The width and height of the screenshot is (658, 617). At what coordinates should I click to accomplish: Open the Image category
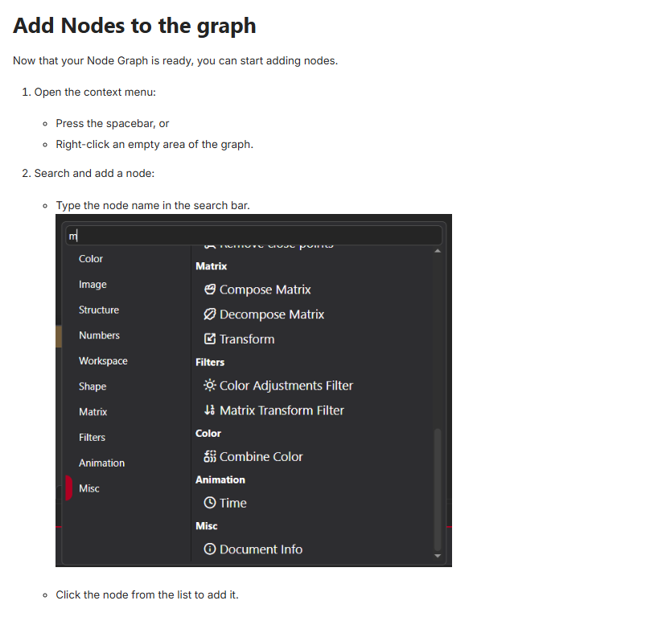click(93, 285)
